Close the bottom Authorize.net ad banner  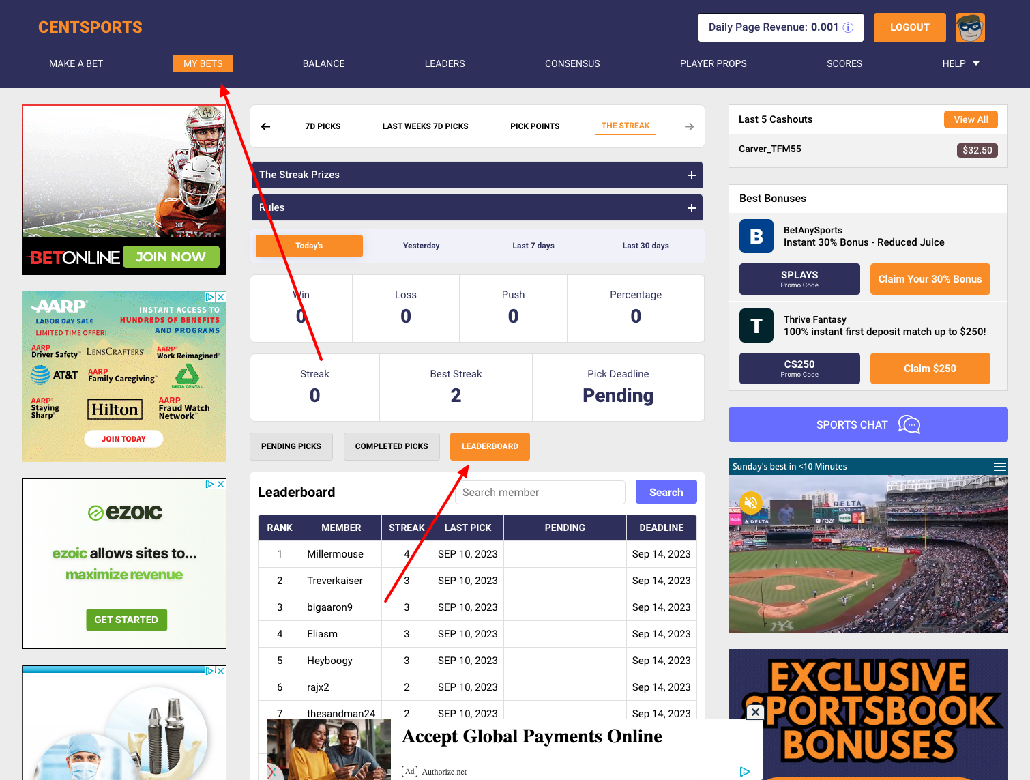pyautogui.click(x=754, y=712)
